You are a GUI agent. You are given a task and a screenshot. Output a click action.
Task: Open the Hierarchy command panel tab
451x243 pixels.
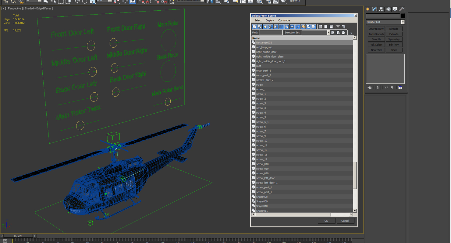(x=381, y=9)
